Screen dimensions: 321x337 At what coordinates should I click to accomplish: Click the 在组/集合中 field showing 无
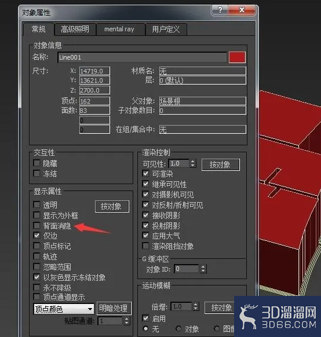[203, 129]
